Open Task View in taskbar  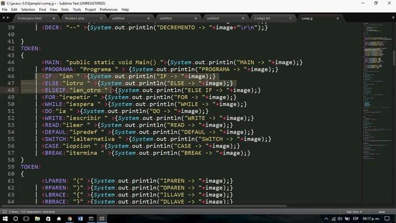(x=26, y=219)
